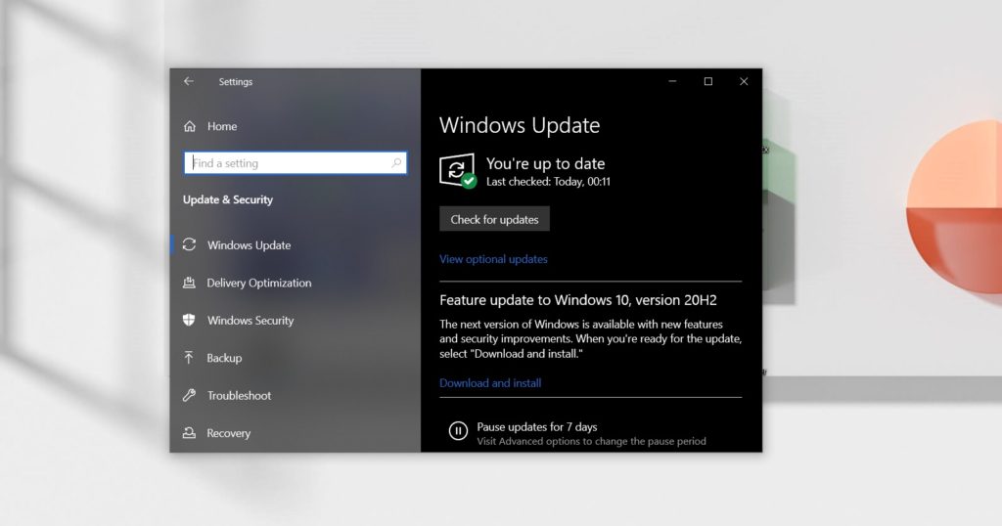Screen dimensions: 1002x526
Task: Click the Windows Update sync arrows sidebar icon
Action: [x=189, y=245]
